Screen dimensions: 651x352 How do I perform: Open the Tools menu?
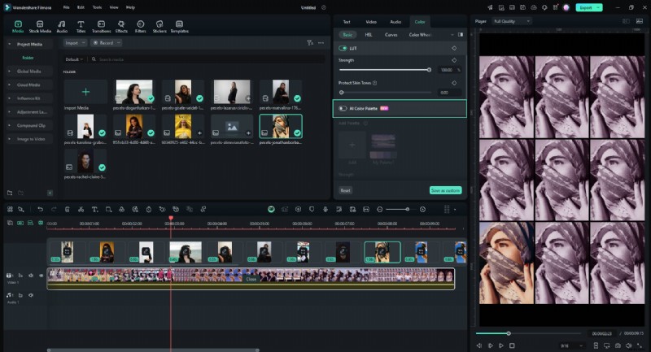(x=97, y=7)
